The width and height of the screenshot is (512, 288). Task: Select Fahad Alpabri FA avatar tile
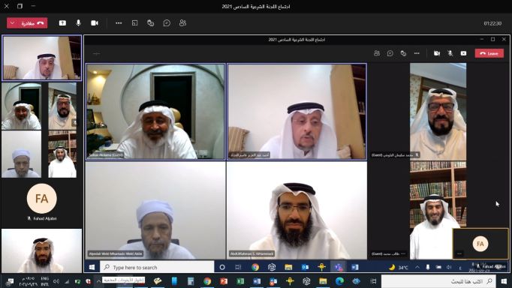pyautogui.click(x=42, y=199)
